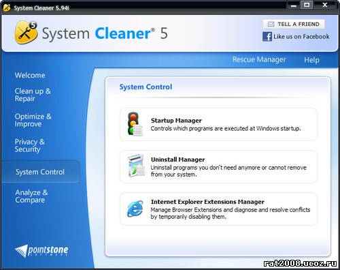Image resolution: width=340 pixels, height=270 pixels.
Task: Click the Internet Explorer Extensions Manager icon
Action: coord(135,209)
